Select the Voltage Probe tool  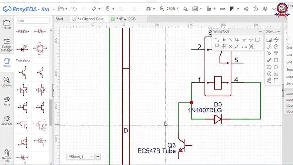237,47
